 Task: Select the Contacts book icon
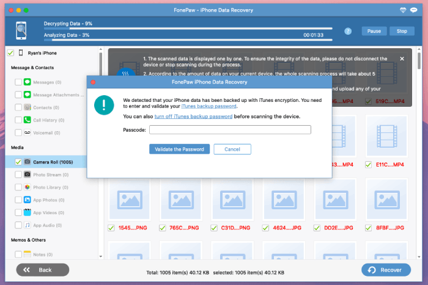coord(28,107)
